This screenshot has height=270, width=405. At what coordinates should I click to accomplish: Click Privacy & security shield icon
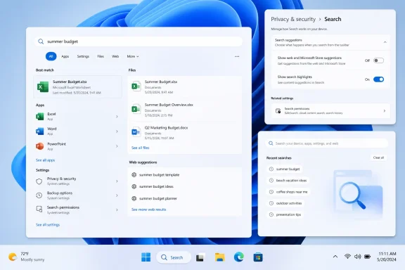click(x=39, y=181)
